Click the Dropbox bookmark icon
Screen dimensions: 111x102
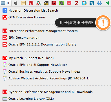pos(99,3)
